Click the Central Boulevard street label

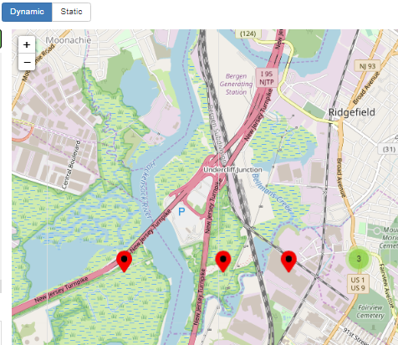[70, 165]
